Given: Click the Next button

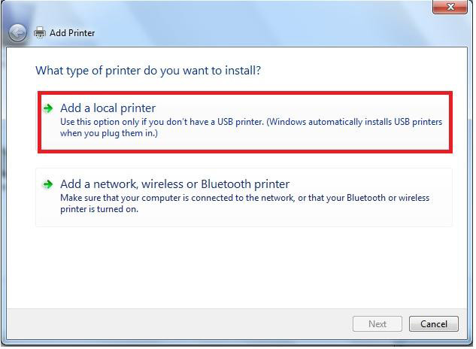Looking at the screenshot, I should (377, 323).
